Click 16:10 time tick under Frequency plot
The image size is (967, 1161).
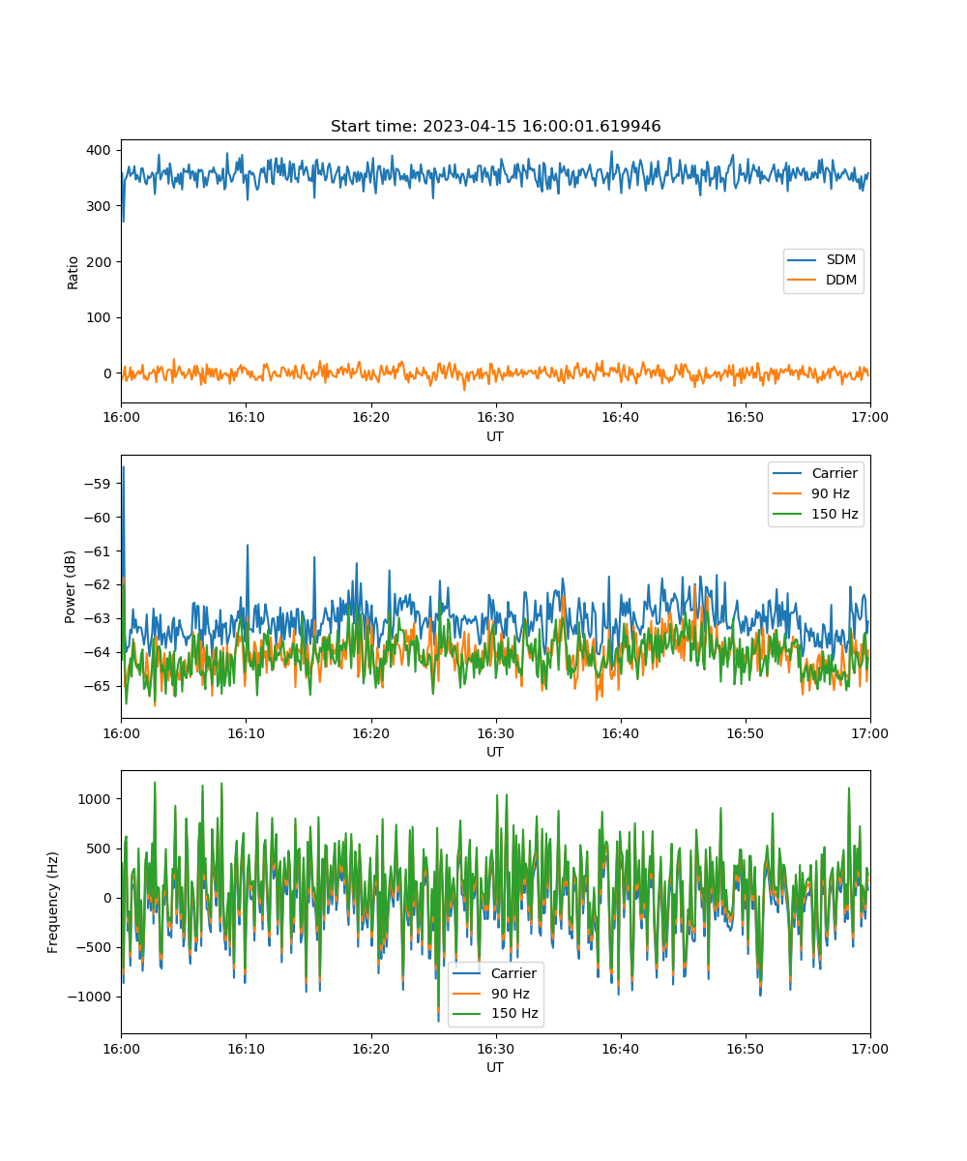(246, 1048)
